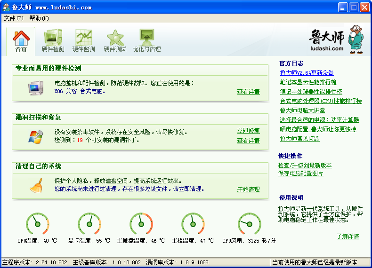Open 选择最合适的电源：功率计算器 link
The image size is (372, 268).
[x=319, y=120]
